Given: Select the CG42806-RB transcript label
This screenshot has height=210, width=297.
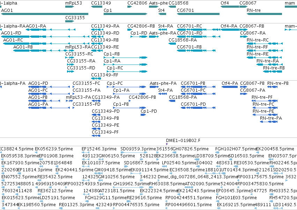Looking at the screenshot, I should pos(141,26).
